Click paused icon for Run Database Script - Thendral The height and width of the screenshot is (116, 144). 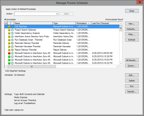click(9, 40)
